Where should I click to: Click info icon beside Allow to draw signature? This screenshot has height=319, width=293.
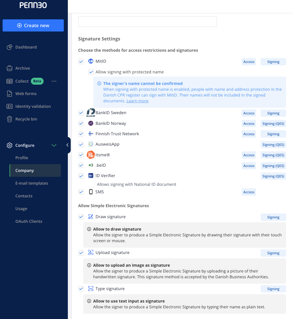[x=89, y=229]
